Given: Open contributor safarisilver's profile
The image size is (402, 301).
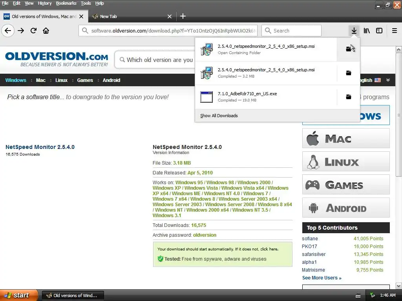Looking at the screenshot, I should [x=314, y=254].
